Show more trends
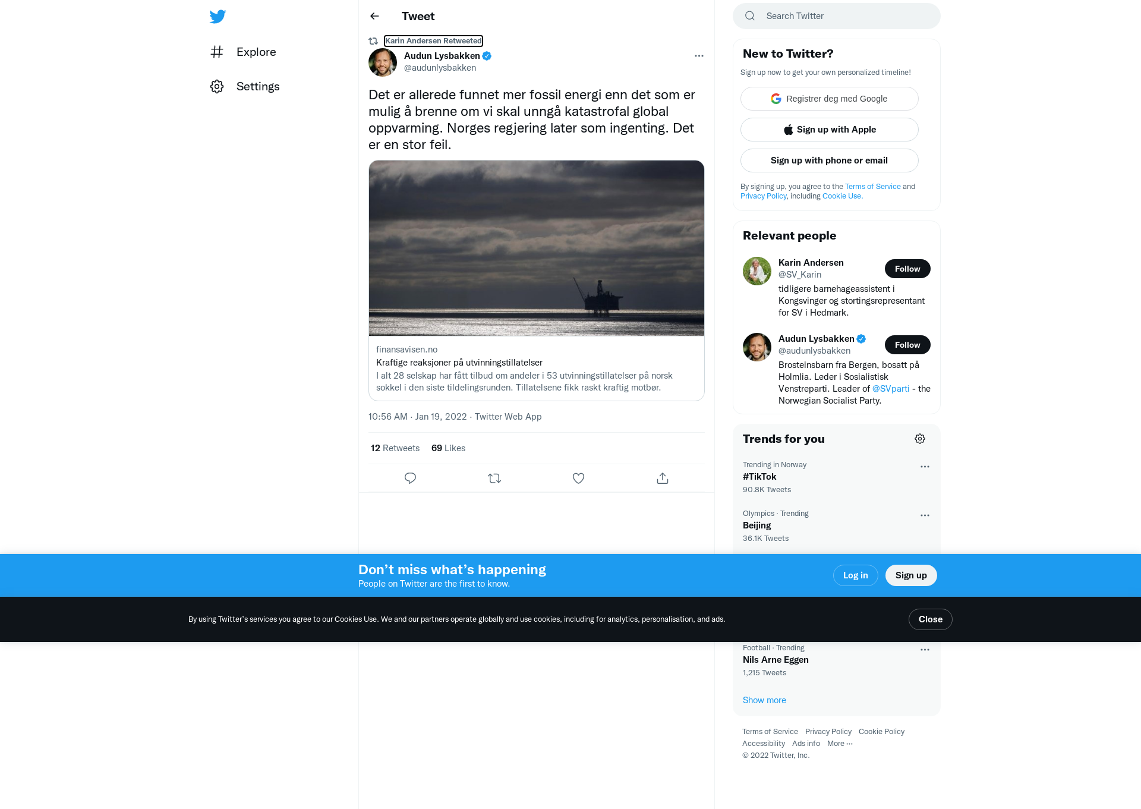 pyautogui.click(x=764, y=700)
